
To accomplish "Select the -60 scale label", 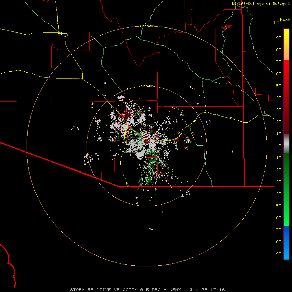I will (x=277, y=218).
